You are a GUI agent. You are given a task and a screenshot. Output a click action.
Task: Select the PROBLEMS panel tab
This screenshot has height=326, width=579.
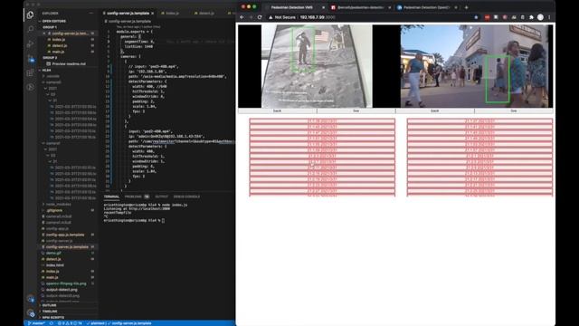pyautogui.click(x=137, y=197)
